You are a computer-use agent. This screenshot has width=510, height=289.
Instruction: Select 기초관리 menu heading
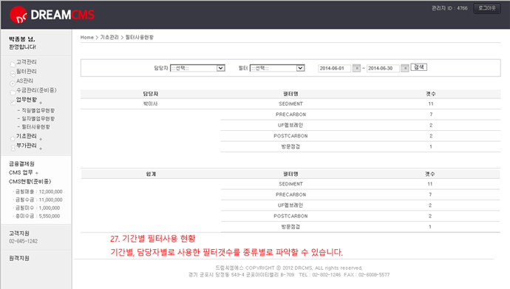pyautogui.click(x=27, y=136)
